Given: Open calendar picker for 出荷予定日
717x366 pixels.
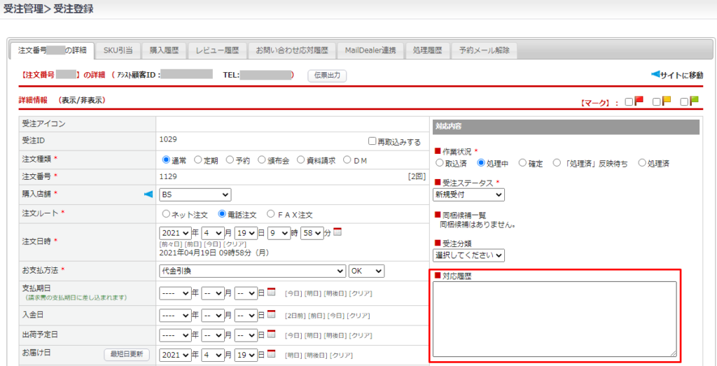Looking at the screenshot, I should 272,334.
